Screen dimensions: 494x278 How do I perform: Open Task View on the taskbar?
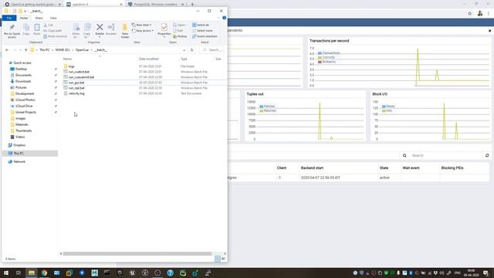point(19,273)
